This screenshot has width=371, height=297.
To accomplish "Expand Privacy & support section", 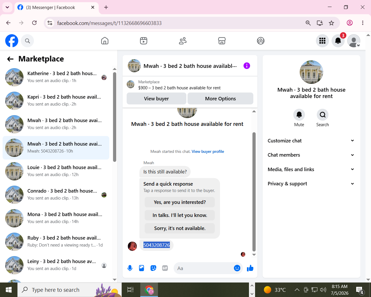I will click(311, 184).
